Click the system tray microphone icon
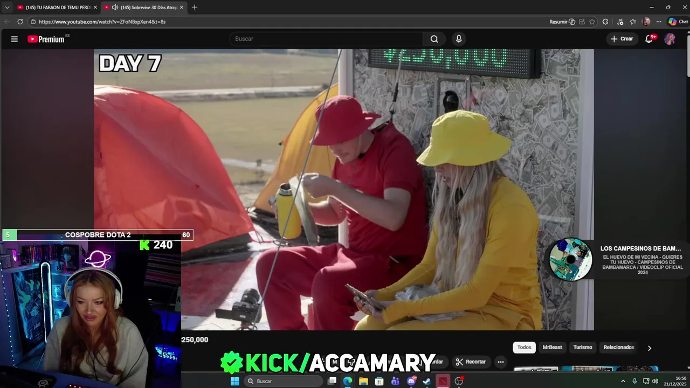This screenshot has height=388, width=690. 634,381
